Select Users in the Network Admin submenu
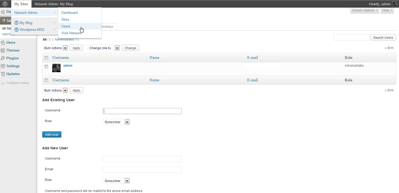The image size is (399, 193). coord(66,26)
